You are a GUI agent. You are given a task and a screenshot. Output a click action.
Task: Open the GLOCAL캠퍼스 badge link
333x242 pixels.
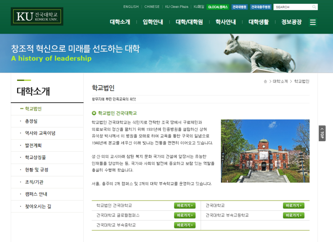(x=218, y=7)
